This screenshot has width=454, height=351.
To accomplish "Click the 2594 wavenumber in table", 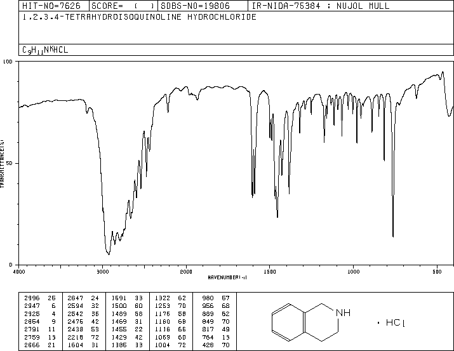I will (x=76, y=306).
